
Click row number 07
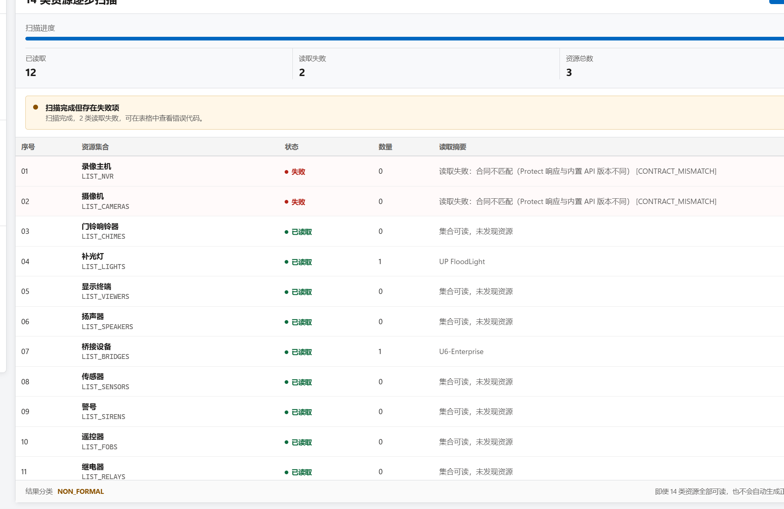[x=25, y=352]
